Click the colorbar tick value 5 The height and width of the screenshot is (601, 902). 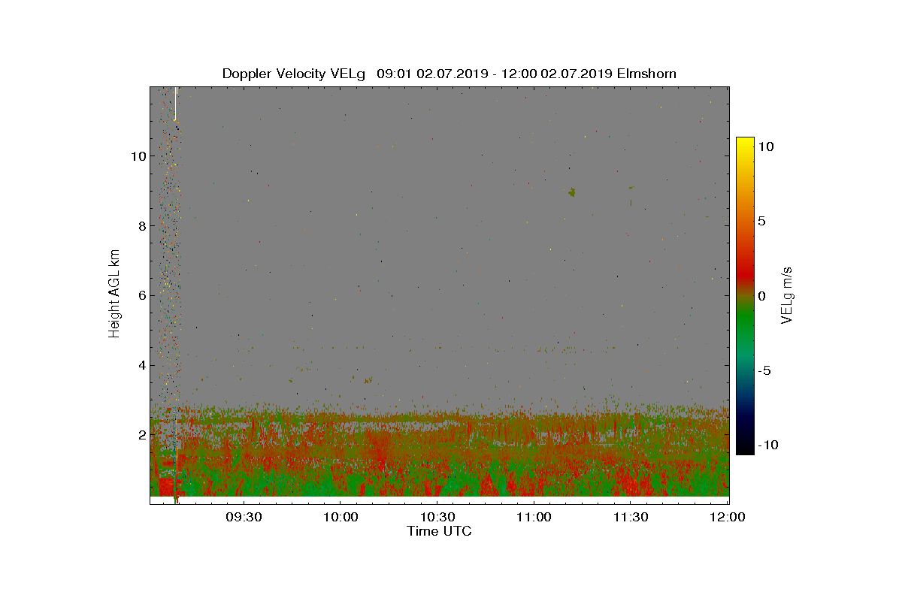point(761,222)
